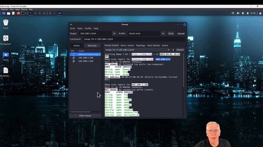The height and width of the screenshot is (147, 263).
Task: Switch to the Topology tab
Action: (x=141, y=45)
